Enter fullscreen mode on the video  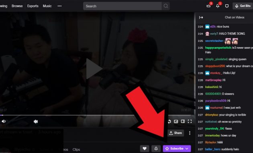(190, 121)
